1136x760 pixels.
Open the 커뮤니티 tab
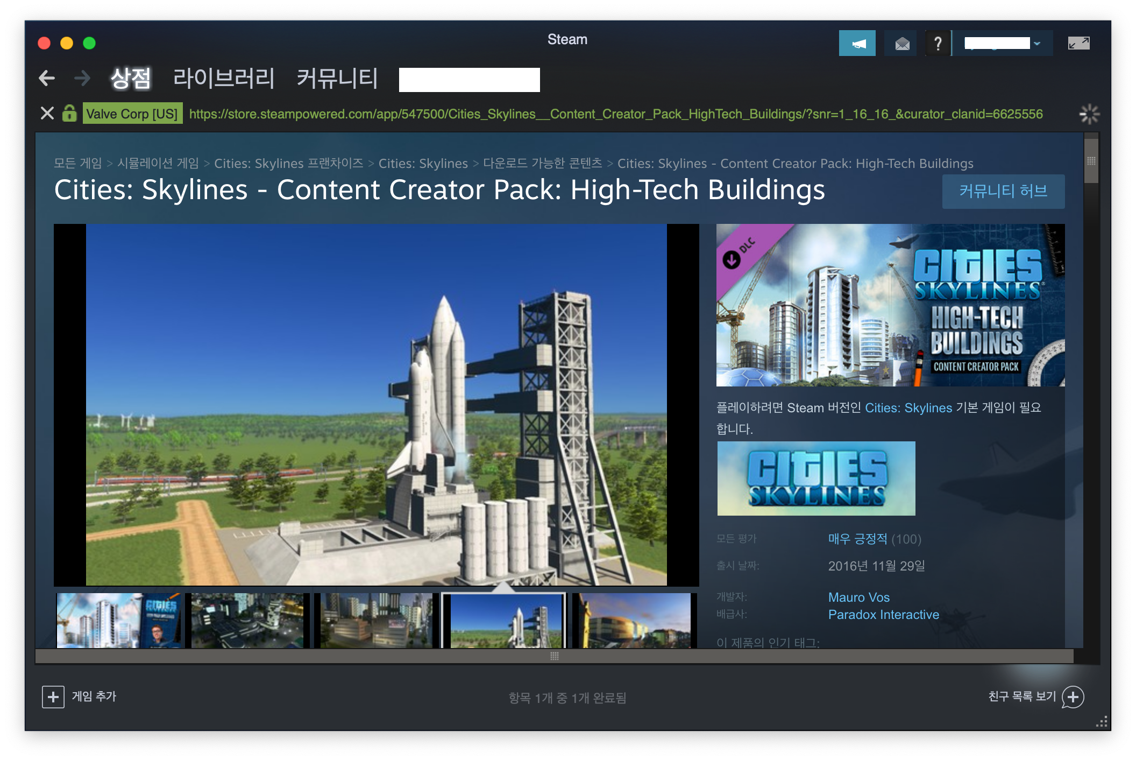[x=337, y=79]
